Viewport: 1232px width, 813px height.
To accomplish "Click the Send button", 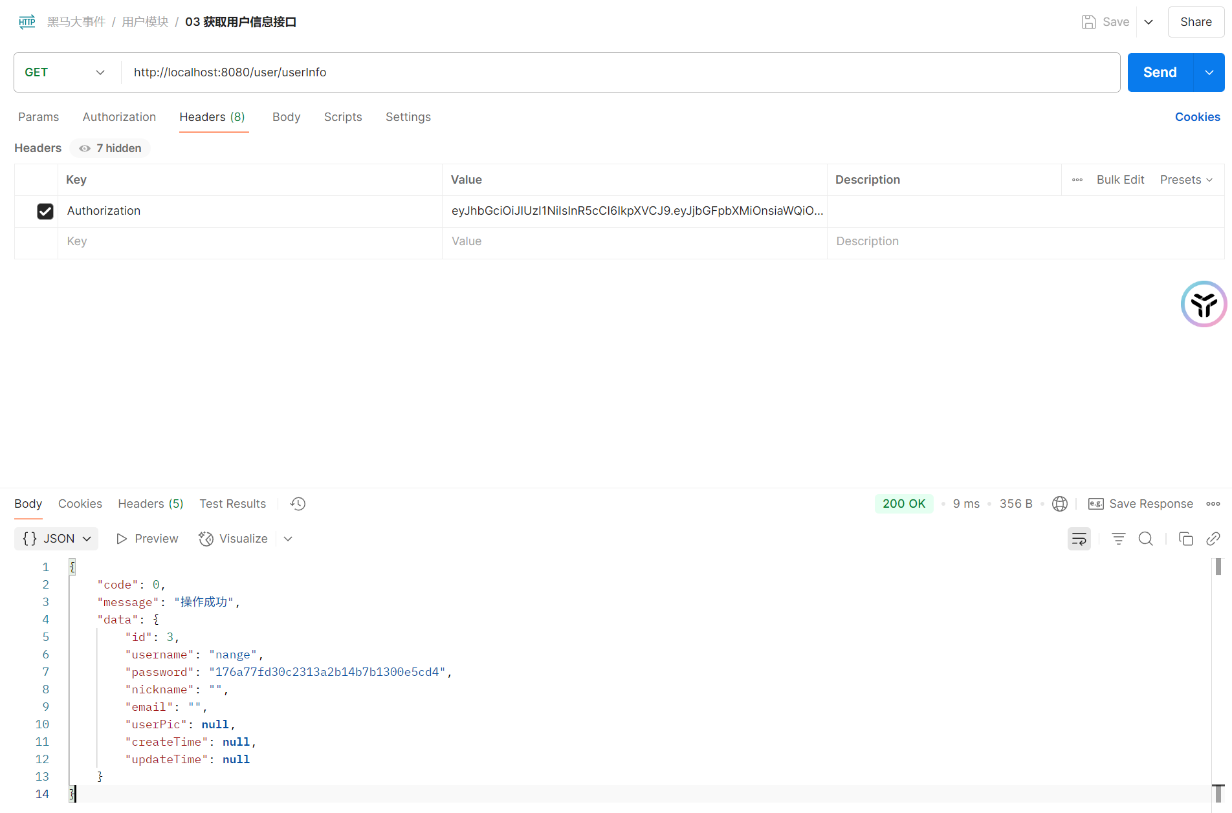I will (1160, 72).
